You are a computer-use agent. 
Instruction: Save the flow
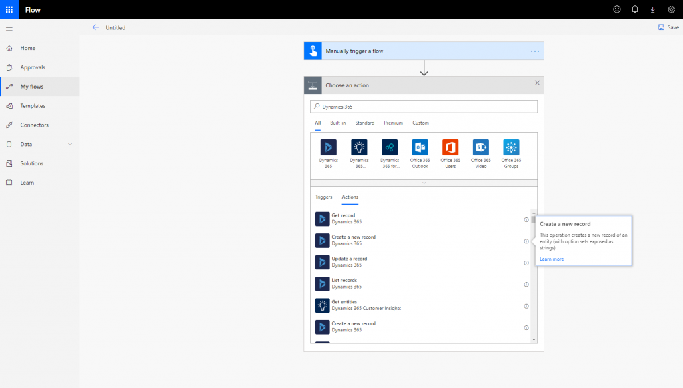pos(668,27)
